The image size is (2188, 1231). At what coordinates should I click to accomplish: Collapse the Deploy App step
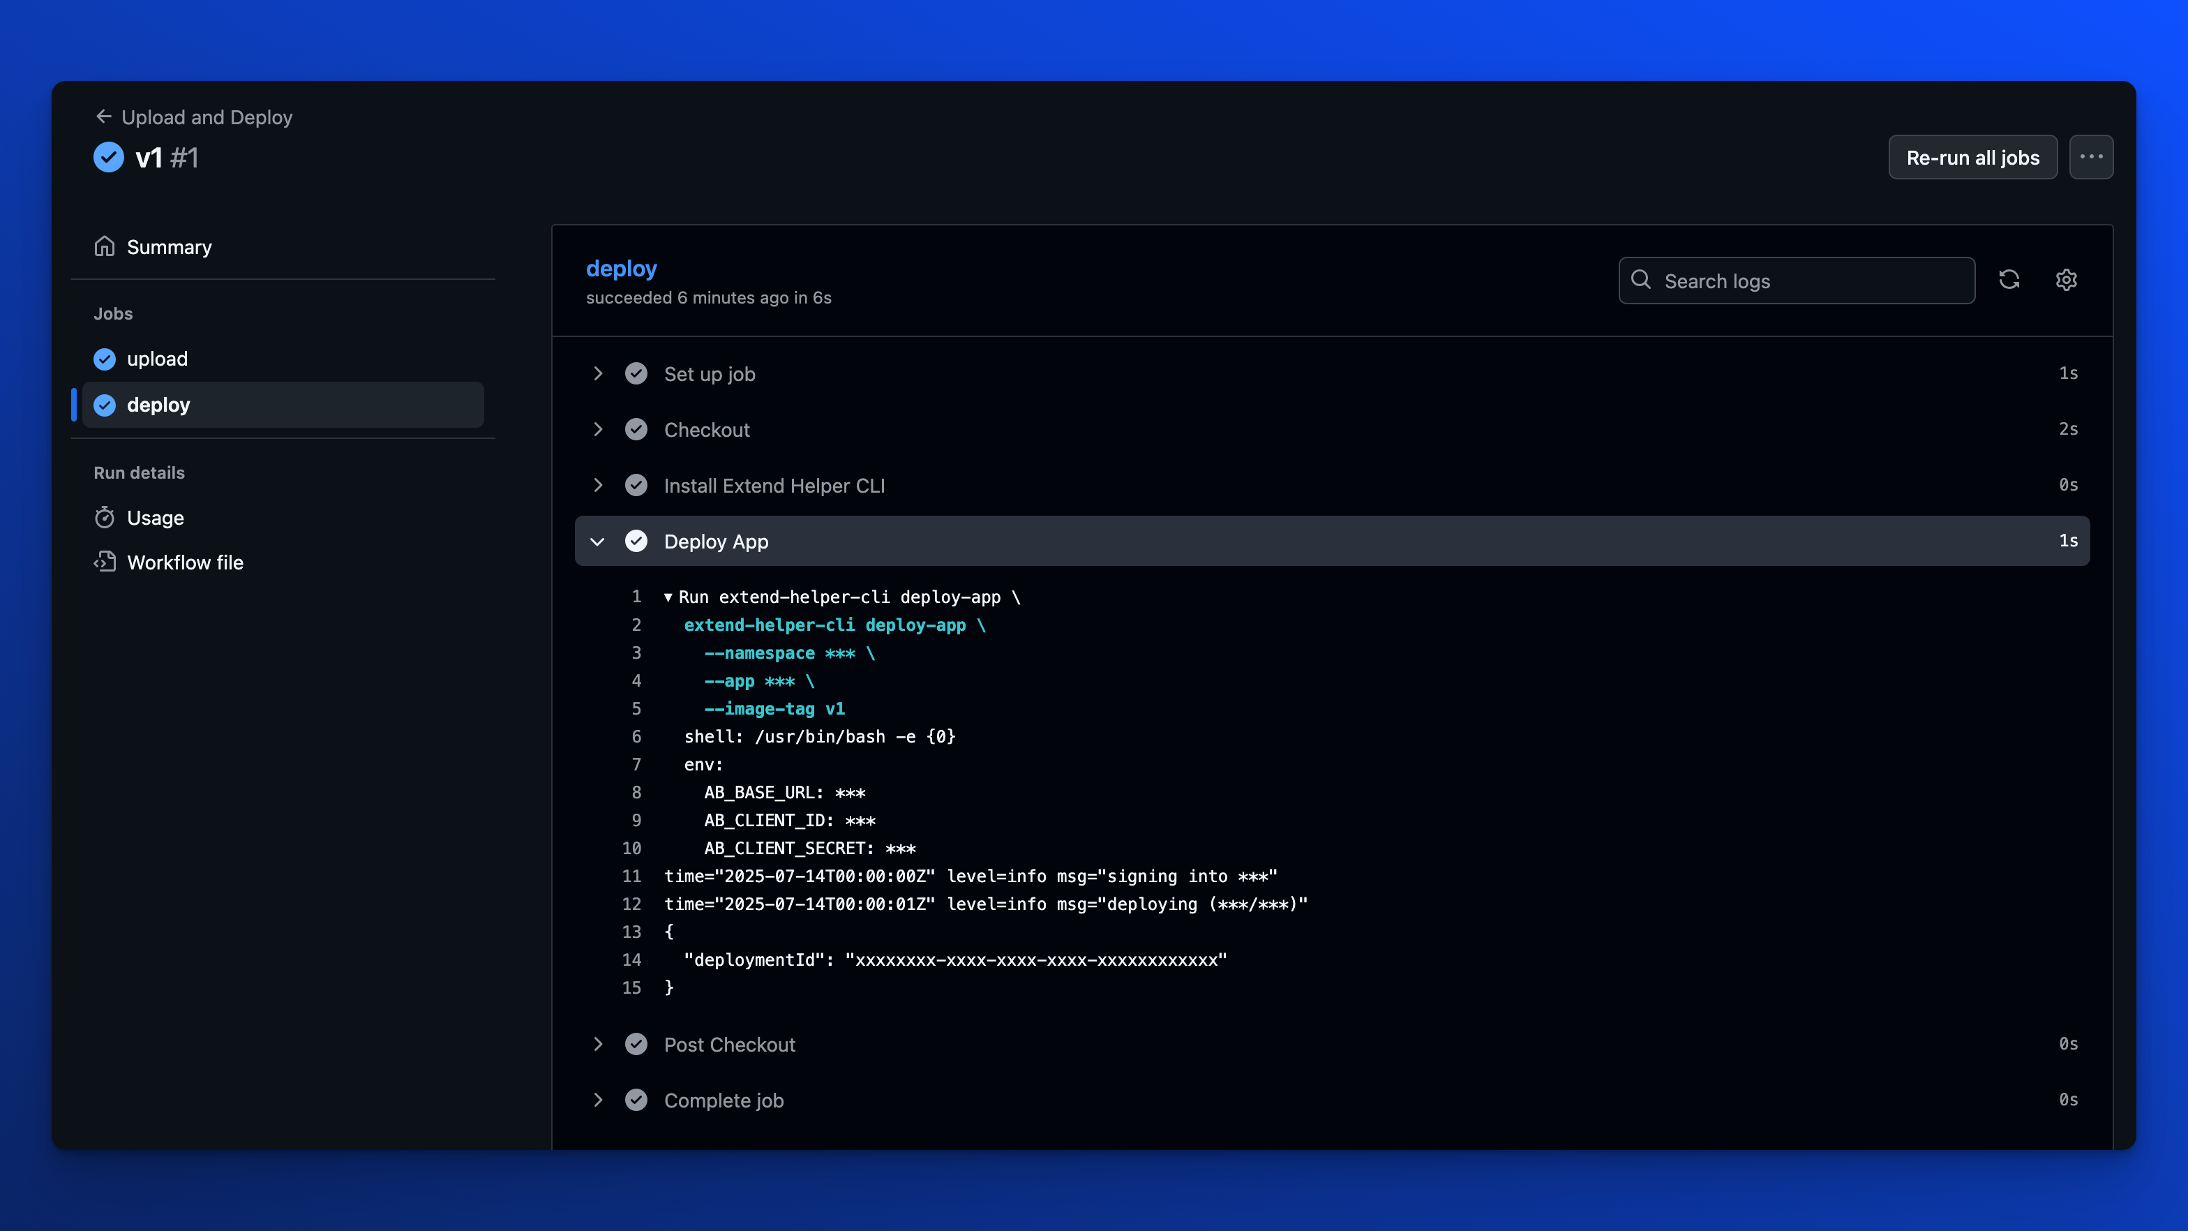click(x=598, y=541)
